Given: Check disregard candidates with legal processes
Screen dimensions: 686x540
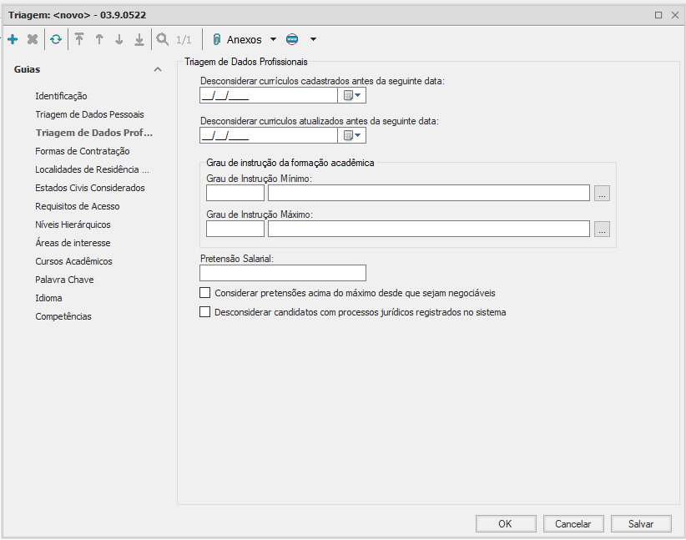Looking at the screenshot, I should click(x=205, y=312).
